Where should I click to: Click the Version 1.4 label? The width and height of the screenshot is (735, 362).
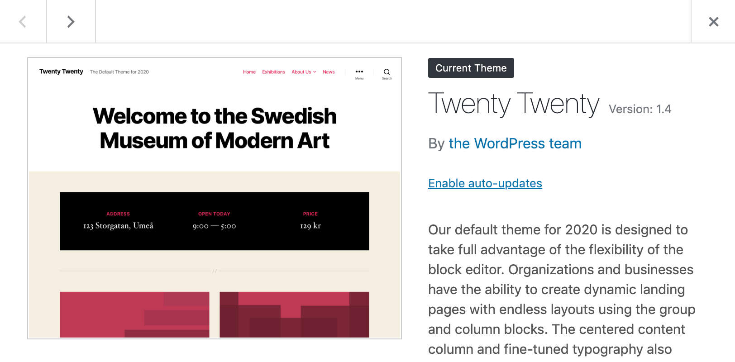pyautogui.click(x=640, y=109)
